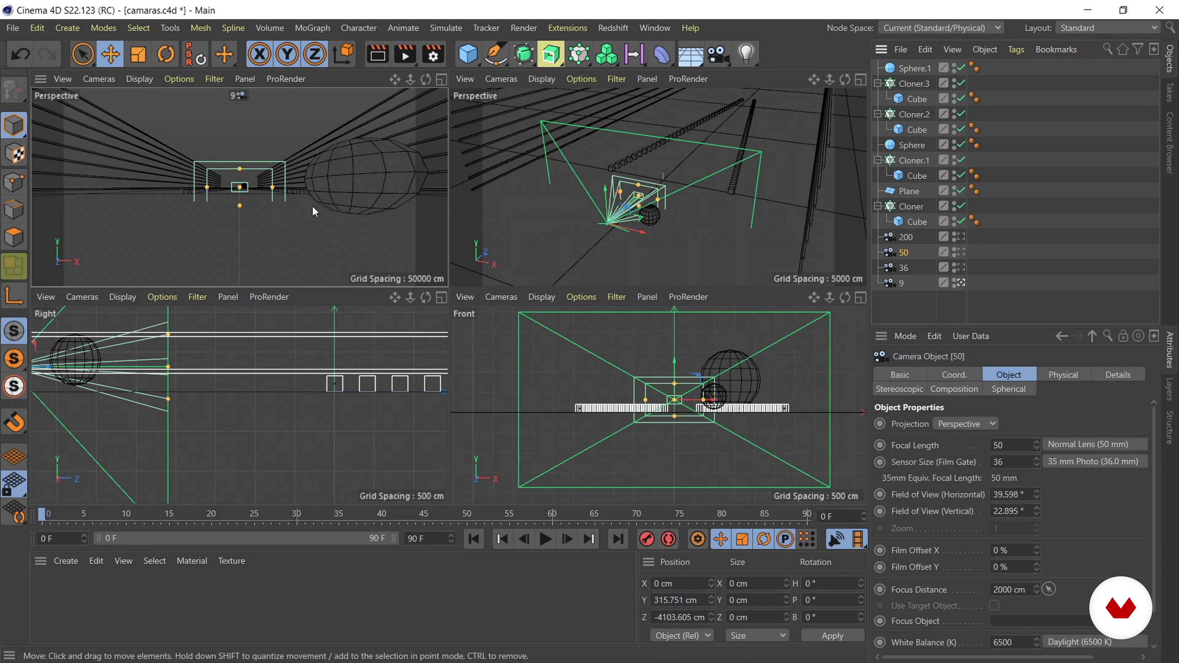The width and height of the screenshot is (1179, 663).
Task: Toggle editor visibility dots for Sphere.1
Action: point(955,68)
